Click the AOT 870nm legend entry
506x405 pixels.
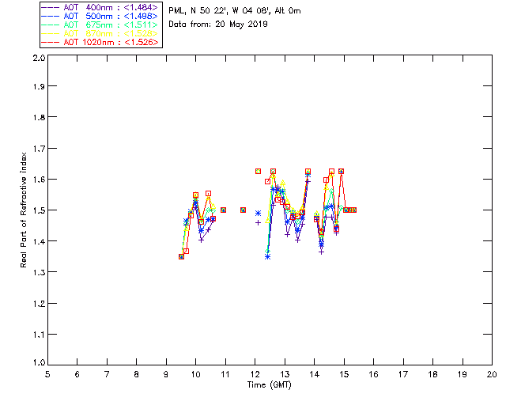pos(100,33)
